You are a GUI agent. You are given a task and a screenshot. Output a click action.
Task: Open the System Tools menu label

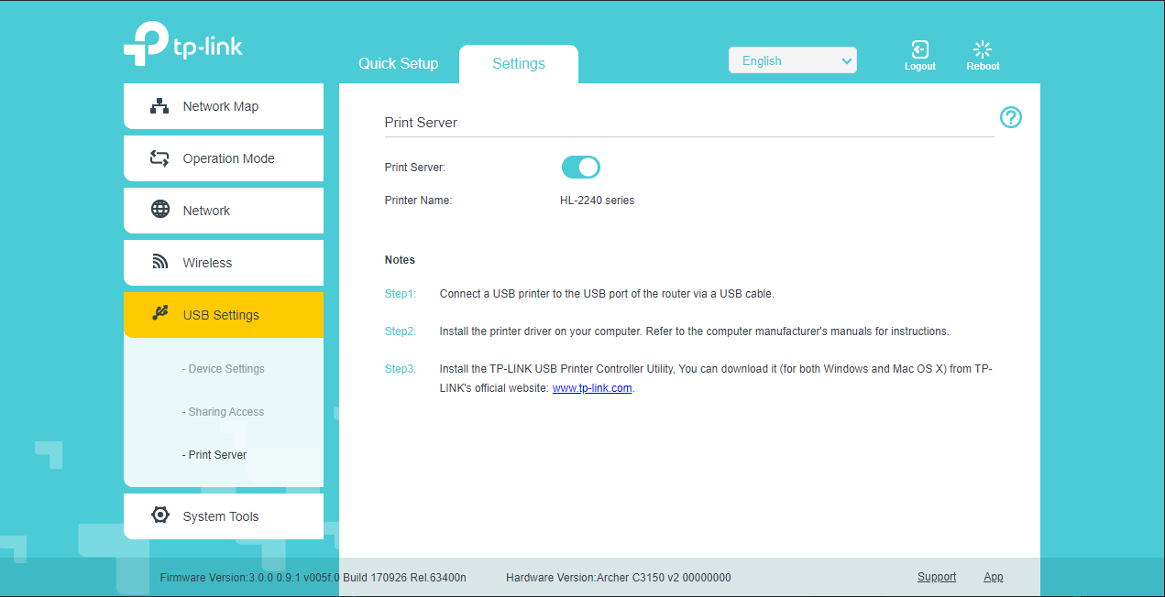coord(221,516)
